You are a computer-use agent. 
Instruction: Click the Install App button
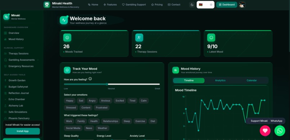23,131
